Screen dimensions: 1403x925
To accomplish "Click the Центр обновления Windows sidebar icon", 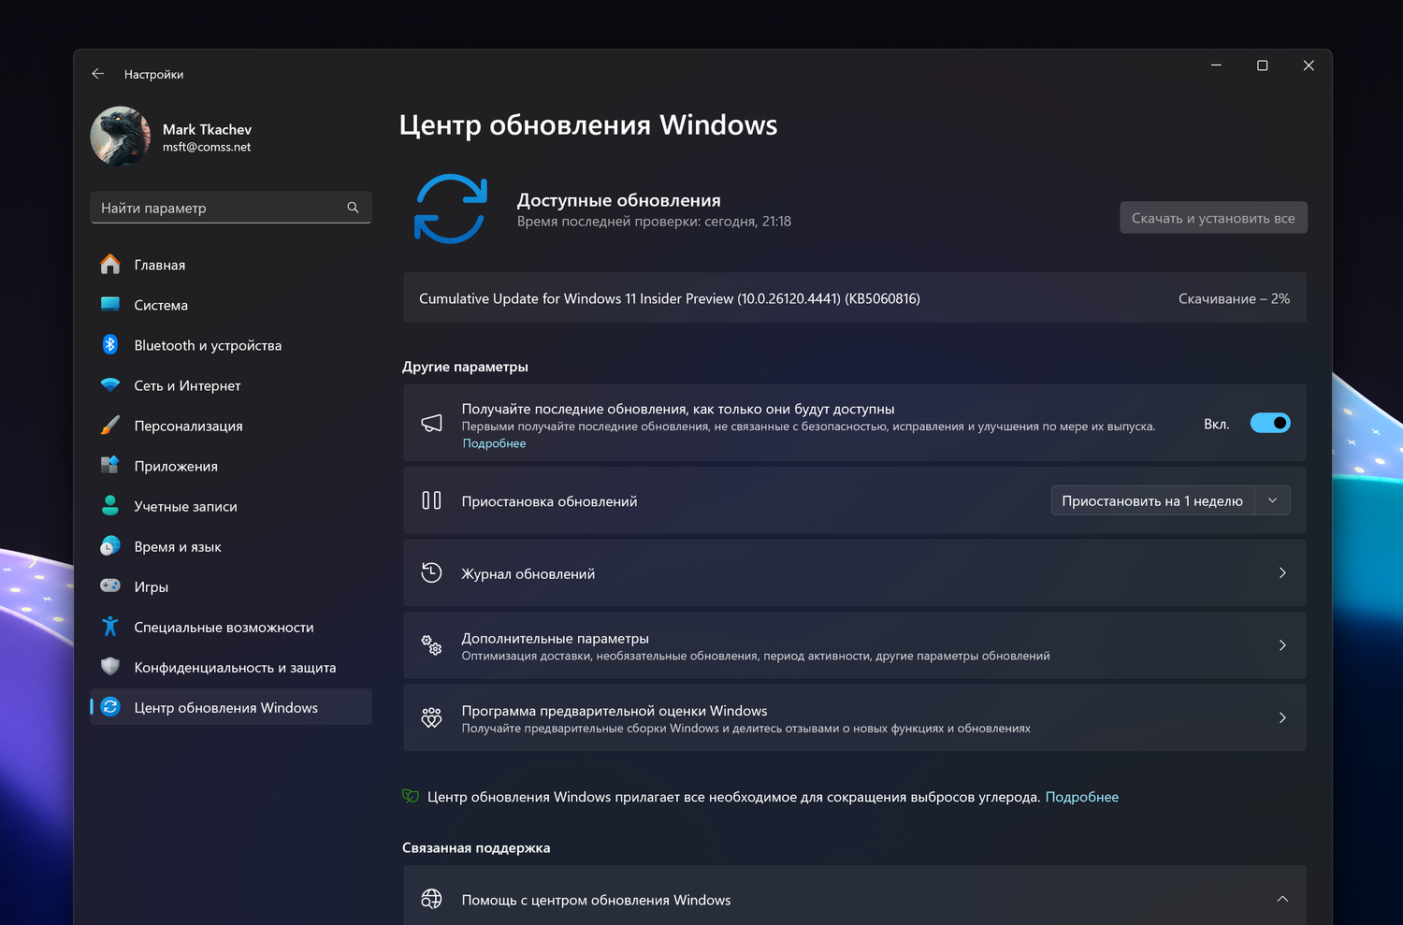I will click(x=110, y=707).
